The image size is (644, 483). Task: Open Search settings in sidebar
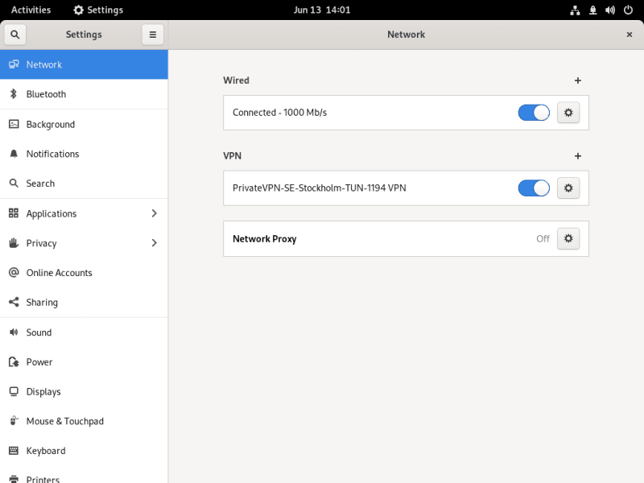[x=84, y=184]
